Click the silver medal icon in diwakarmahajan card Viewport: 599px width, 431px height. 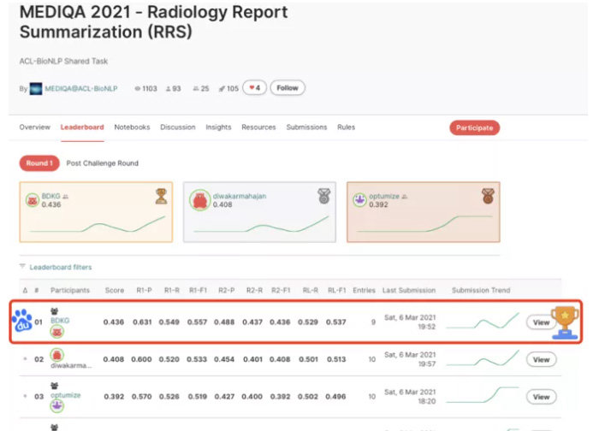[323, 197]
